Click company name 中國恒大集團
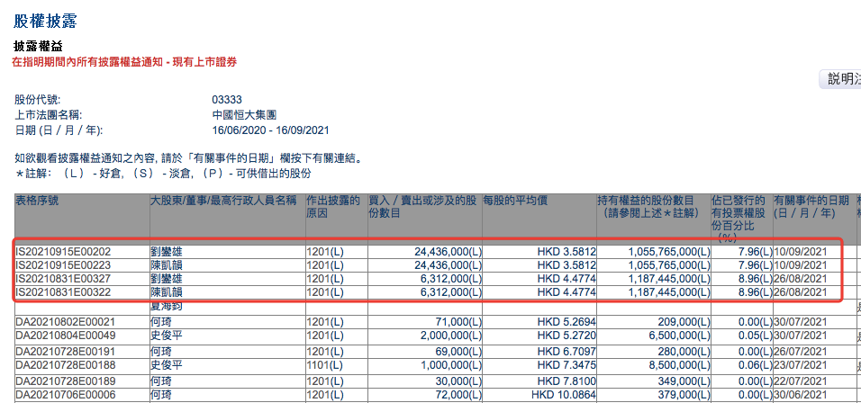This screenshot has width=861, height=403. [244, 115]
